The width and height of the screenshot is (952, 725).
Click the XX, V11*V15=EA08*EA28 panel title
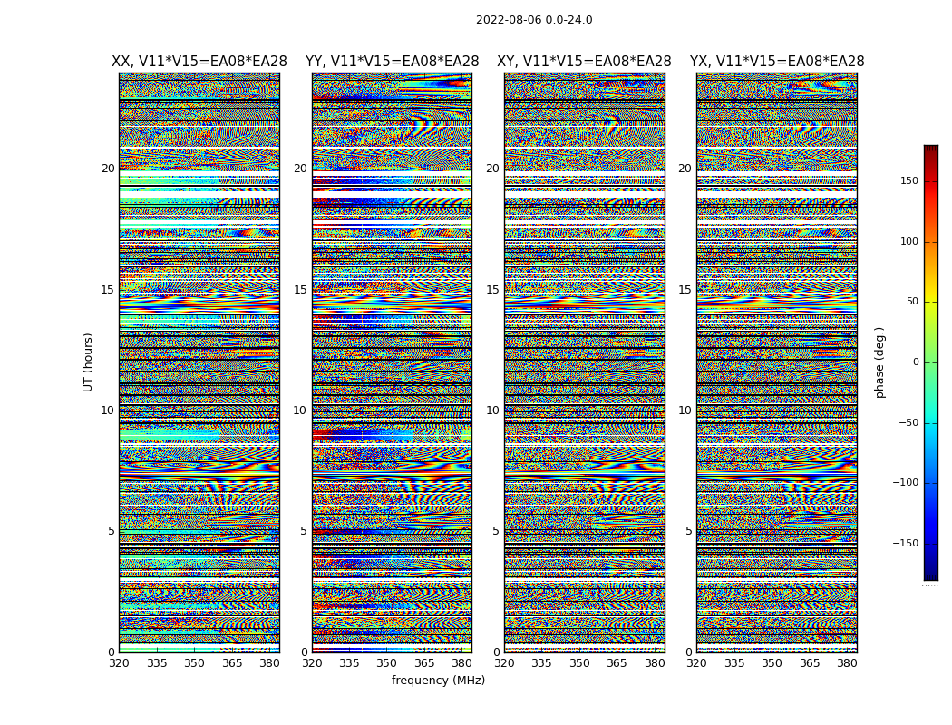click(x=199, y=62)
